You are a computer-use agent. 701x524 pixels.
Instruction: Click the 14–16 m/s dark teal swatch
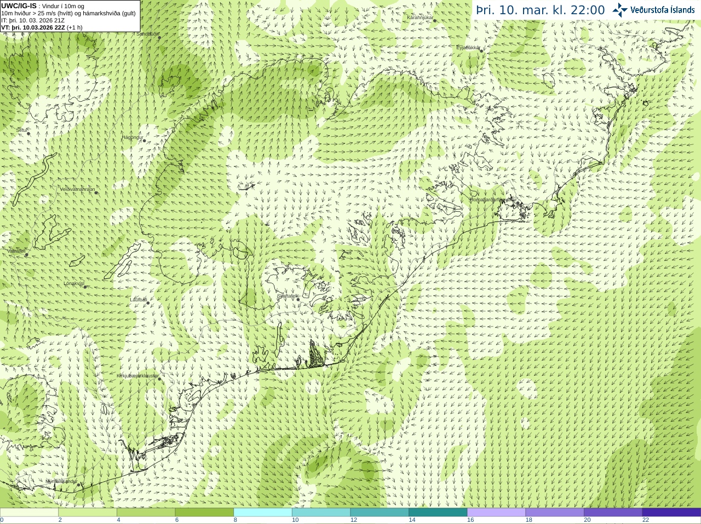click(438, 513)
